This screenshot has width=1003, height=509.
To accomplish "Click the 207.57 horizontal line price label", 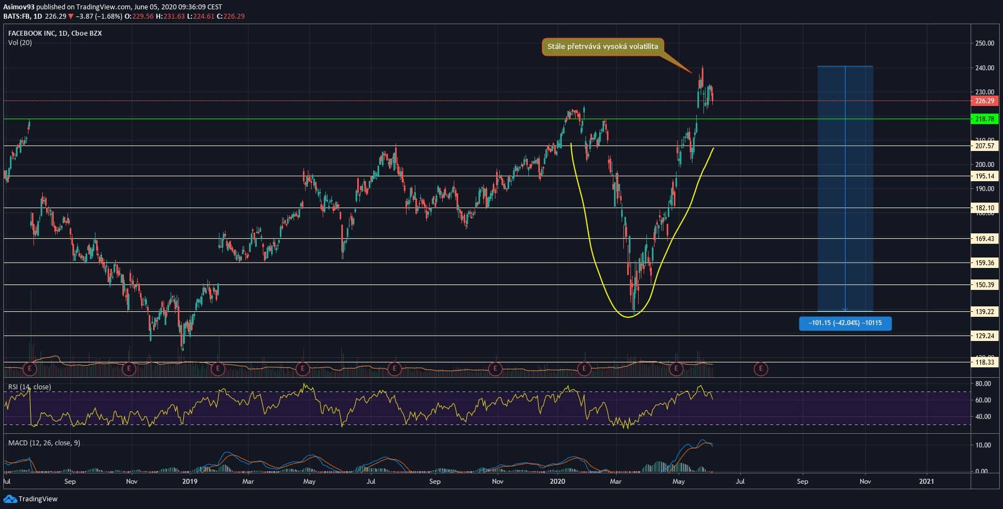I will (x=984, y=146).
